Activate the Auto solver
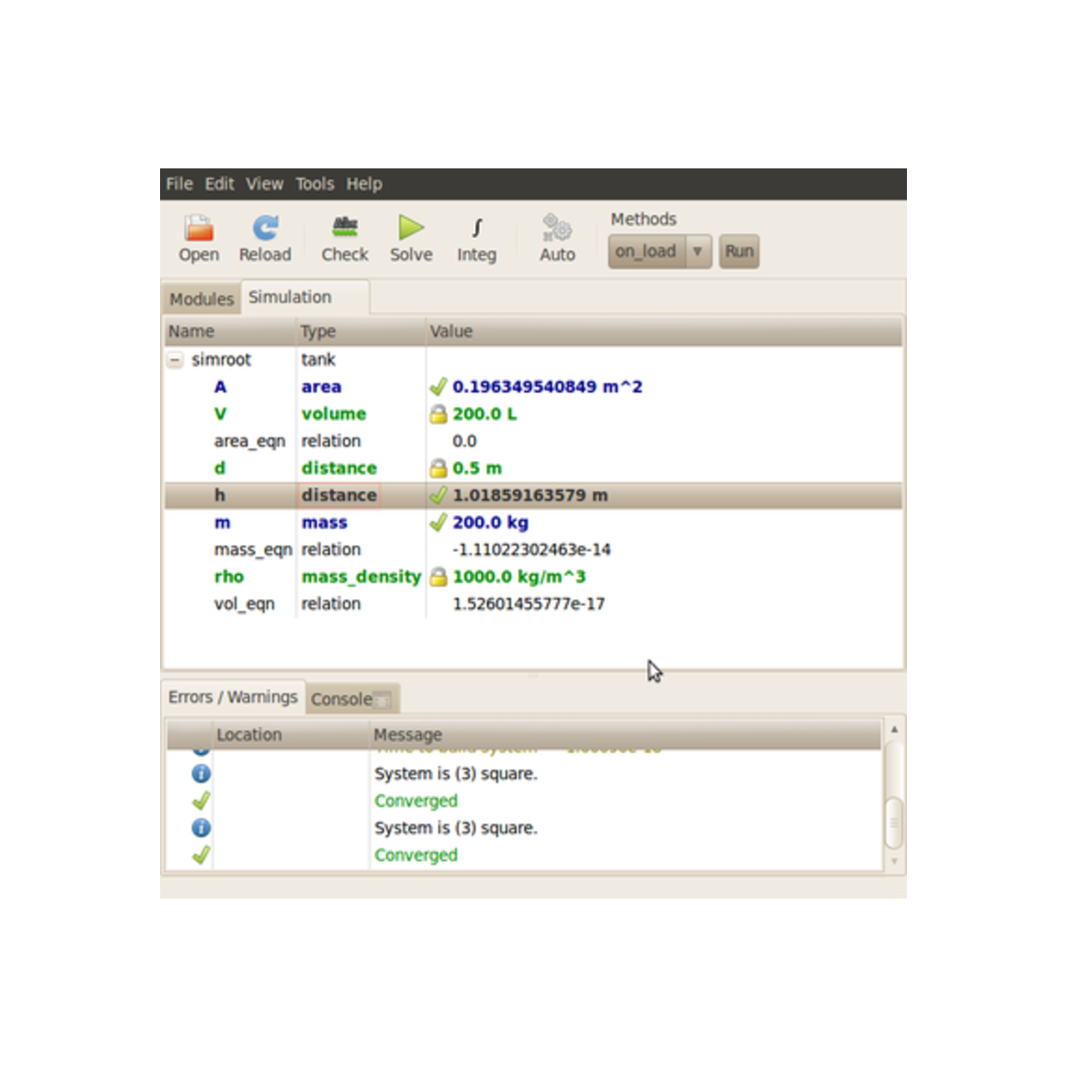Screen dimensions: 1067x1067 click(556, 236)
